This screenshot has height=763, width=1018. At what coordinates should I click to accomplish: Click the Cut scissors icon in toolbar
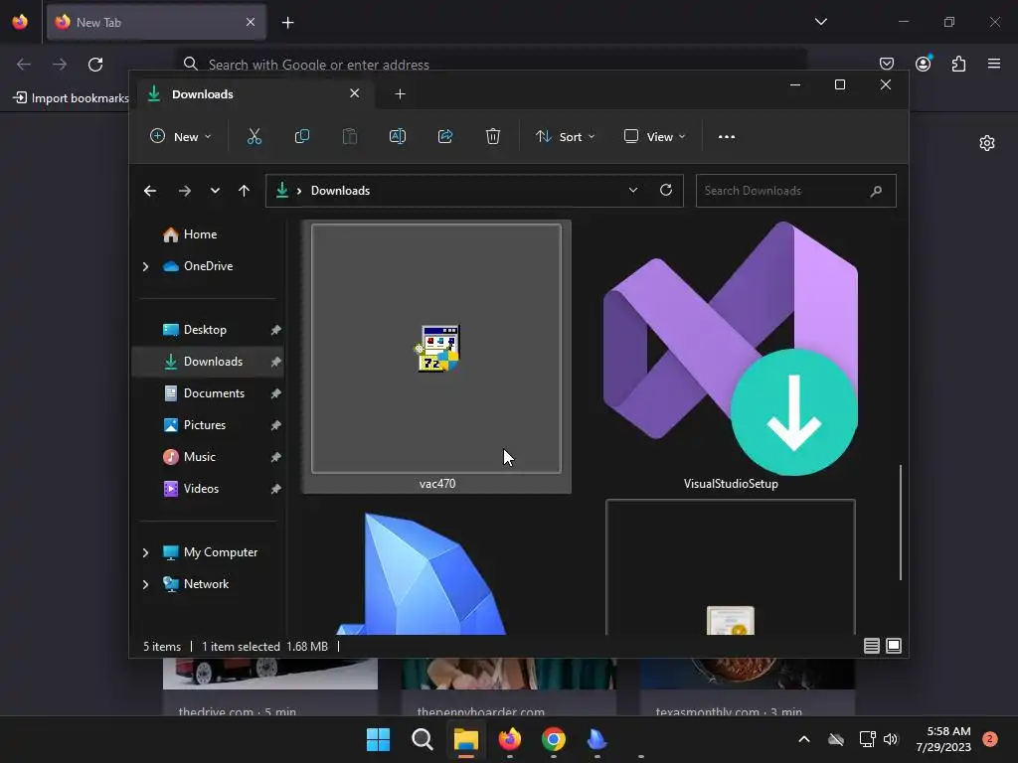tap(254, 136)
